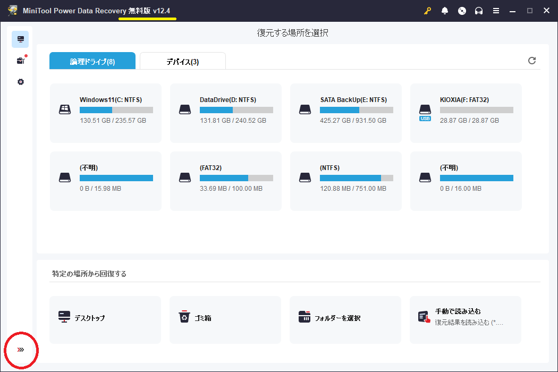Click the DataDrive(D: NTFS) usage bar

[236, 110]
